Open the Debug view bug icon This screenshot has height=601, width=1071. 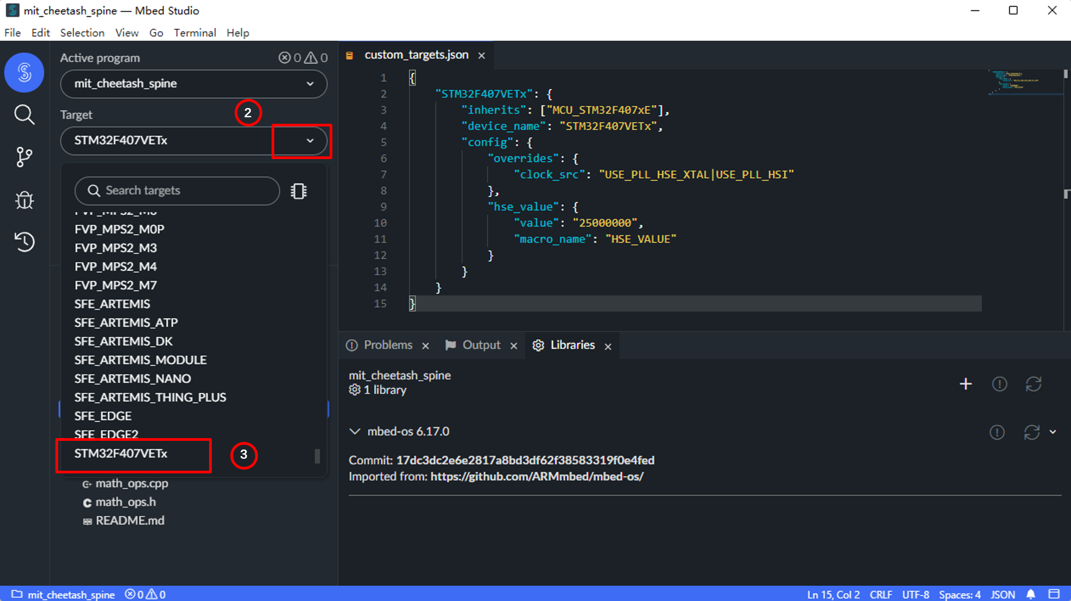(24, 200)
